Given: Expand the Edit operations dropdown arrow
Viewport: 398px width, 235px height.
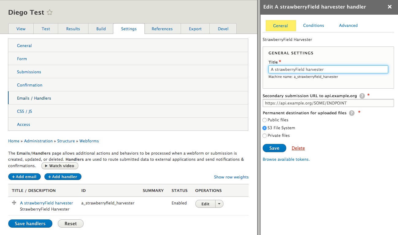Looking at the screenshot, I should click(220, 204).
